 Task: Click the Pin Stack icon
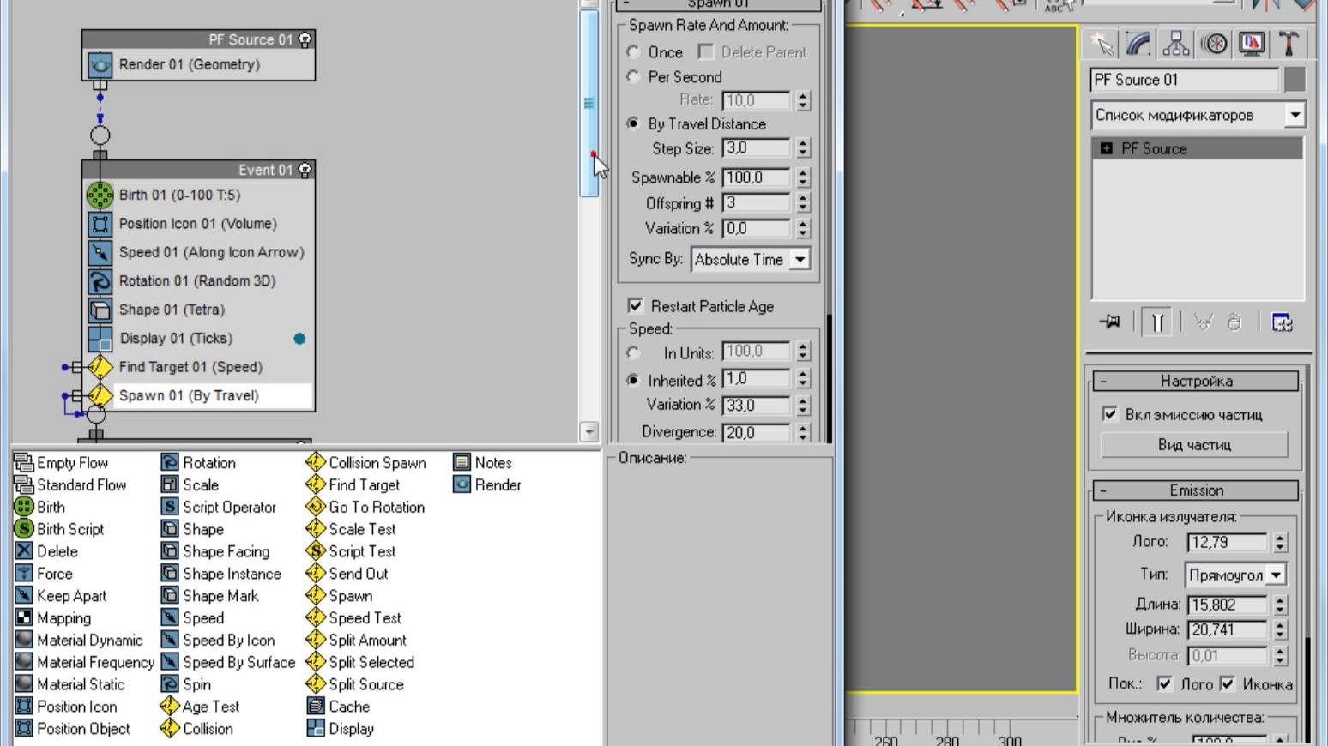click(x=1110, y=322)
